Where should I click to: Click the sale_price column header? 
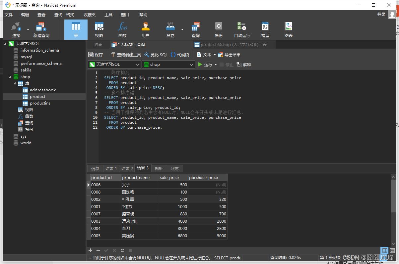point(173,178)
